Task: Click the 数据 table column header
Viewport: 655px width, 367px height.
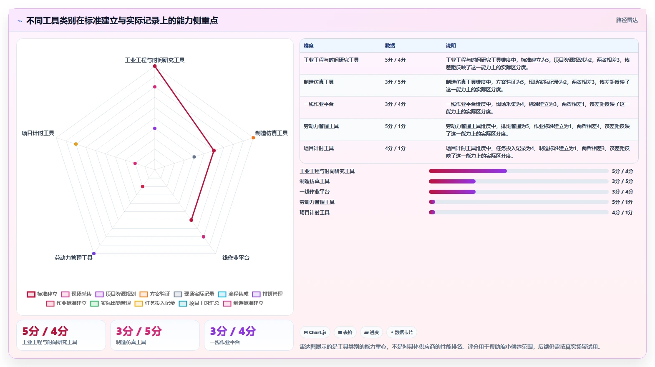Action: tap(390, 46)
